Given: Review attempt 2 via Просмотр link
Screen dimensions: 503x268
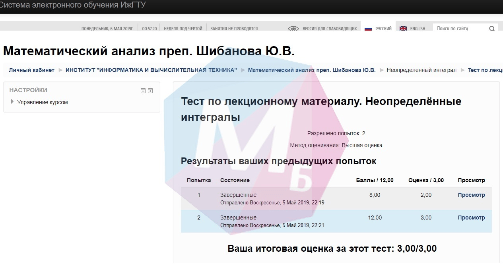Looking at the screenshot, I should (471, 218).
